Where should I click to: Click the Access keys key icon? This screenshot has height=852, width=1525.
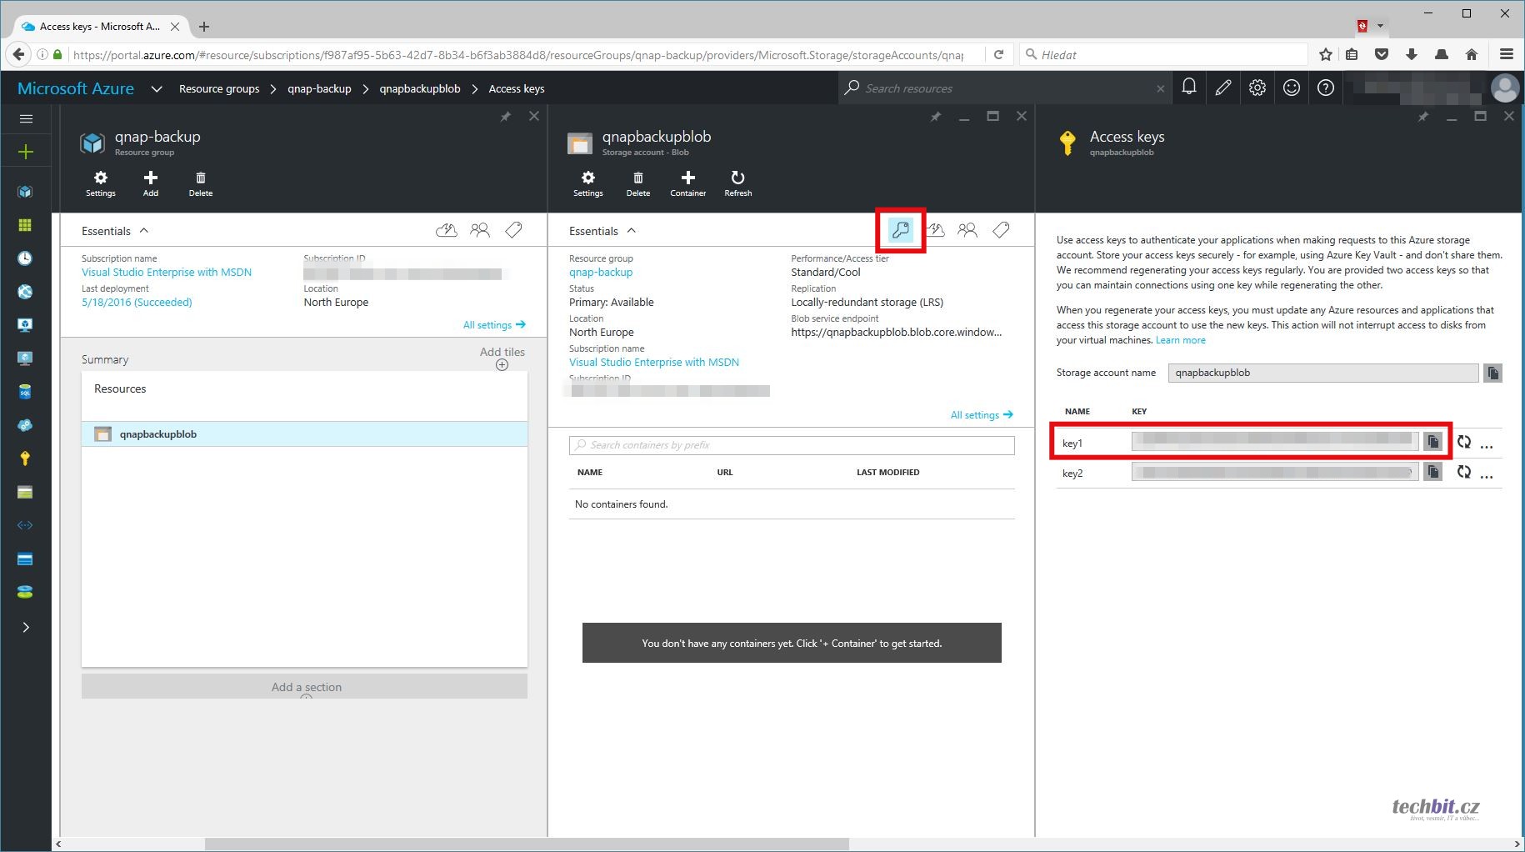click(x=900, y=231)
